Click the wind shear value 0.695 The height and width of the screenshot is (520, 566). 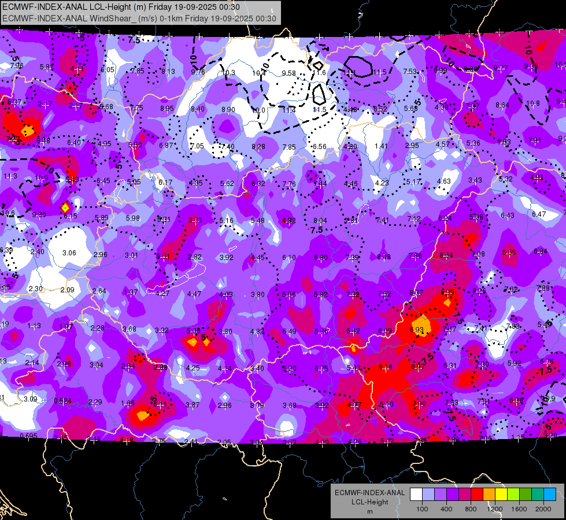[28, 436]
